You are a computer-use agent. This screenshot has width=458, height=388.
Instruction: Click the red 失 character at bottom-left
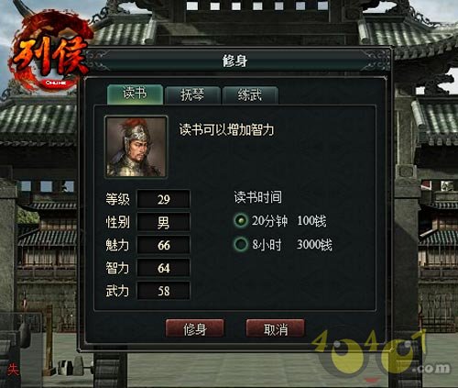13,370
